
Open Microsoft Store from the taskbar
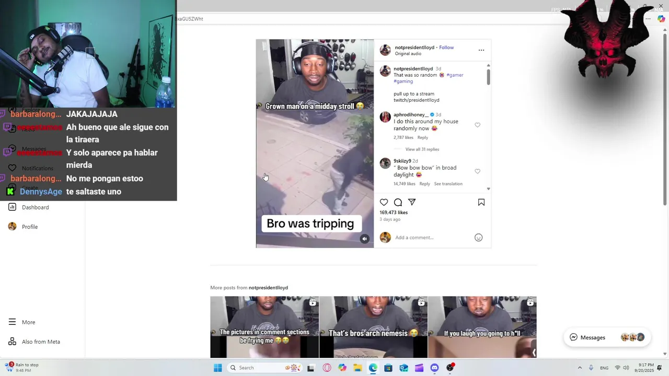388,368
